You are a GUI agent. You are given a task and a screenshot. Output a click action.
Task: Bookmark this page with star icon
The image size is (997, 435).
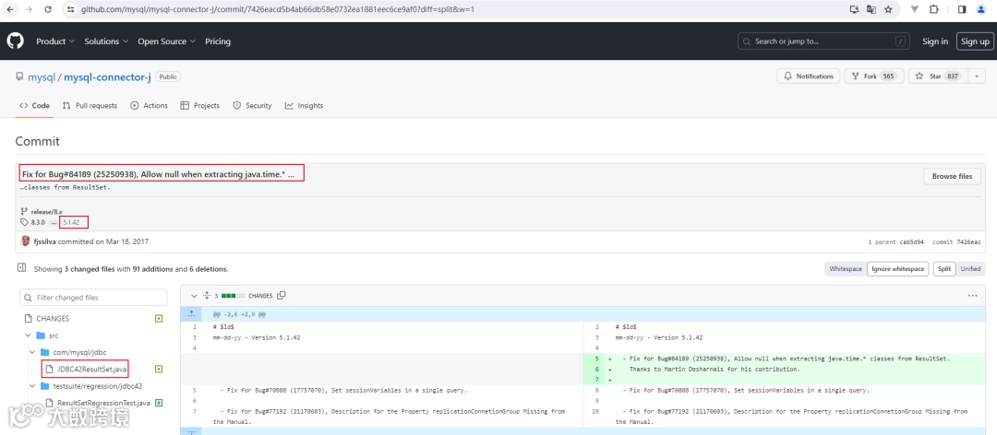(888, 10)
